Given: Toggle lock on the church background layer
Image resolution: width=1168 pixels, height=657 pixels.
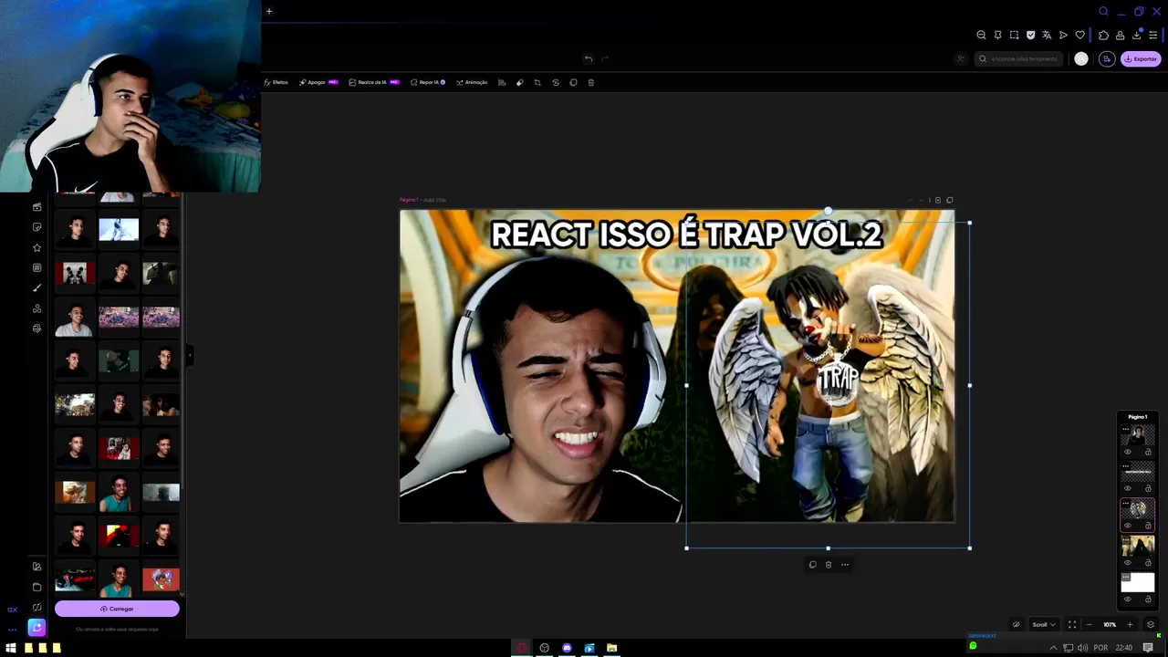Looking at the screenshot, I should (x=1148, y=563).
